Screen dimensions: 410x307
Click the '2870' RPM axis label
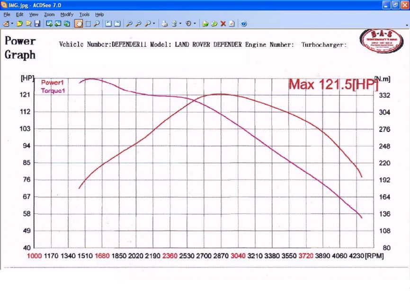221,256
